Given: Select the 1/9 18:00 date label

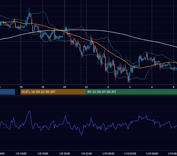Looking at the screenshot, I should point(43,153).
